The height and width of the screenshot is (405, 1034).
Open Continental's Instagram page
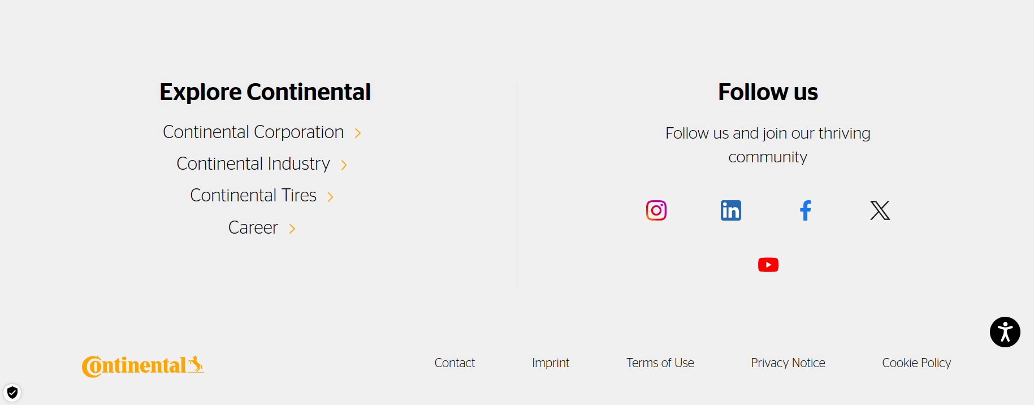656,210
